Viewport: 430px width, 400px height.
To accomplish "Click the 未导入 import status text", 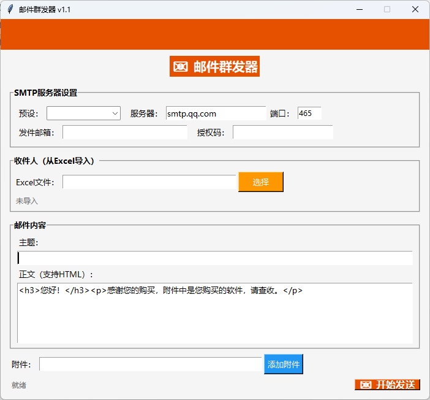I will coord(26,201).
